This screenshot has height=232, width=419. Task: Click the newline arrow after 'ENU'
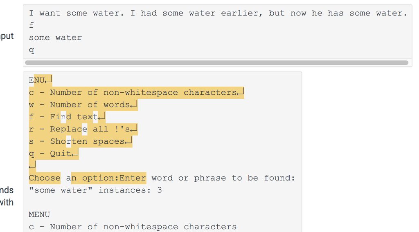tap(48, 80)
